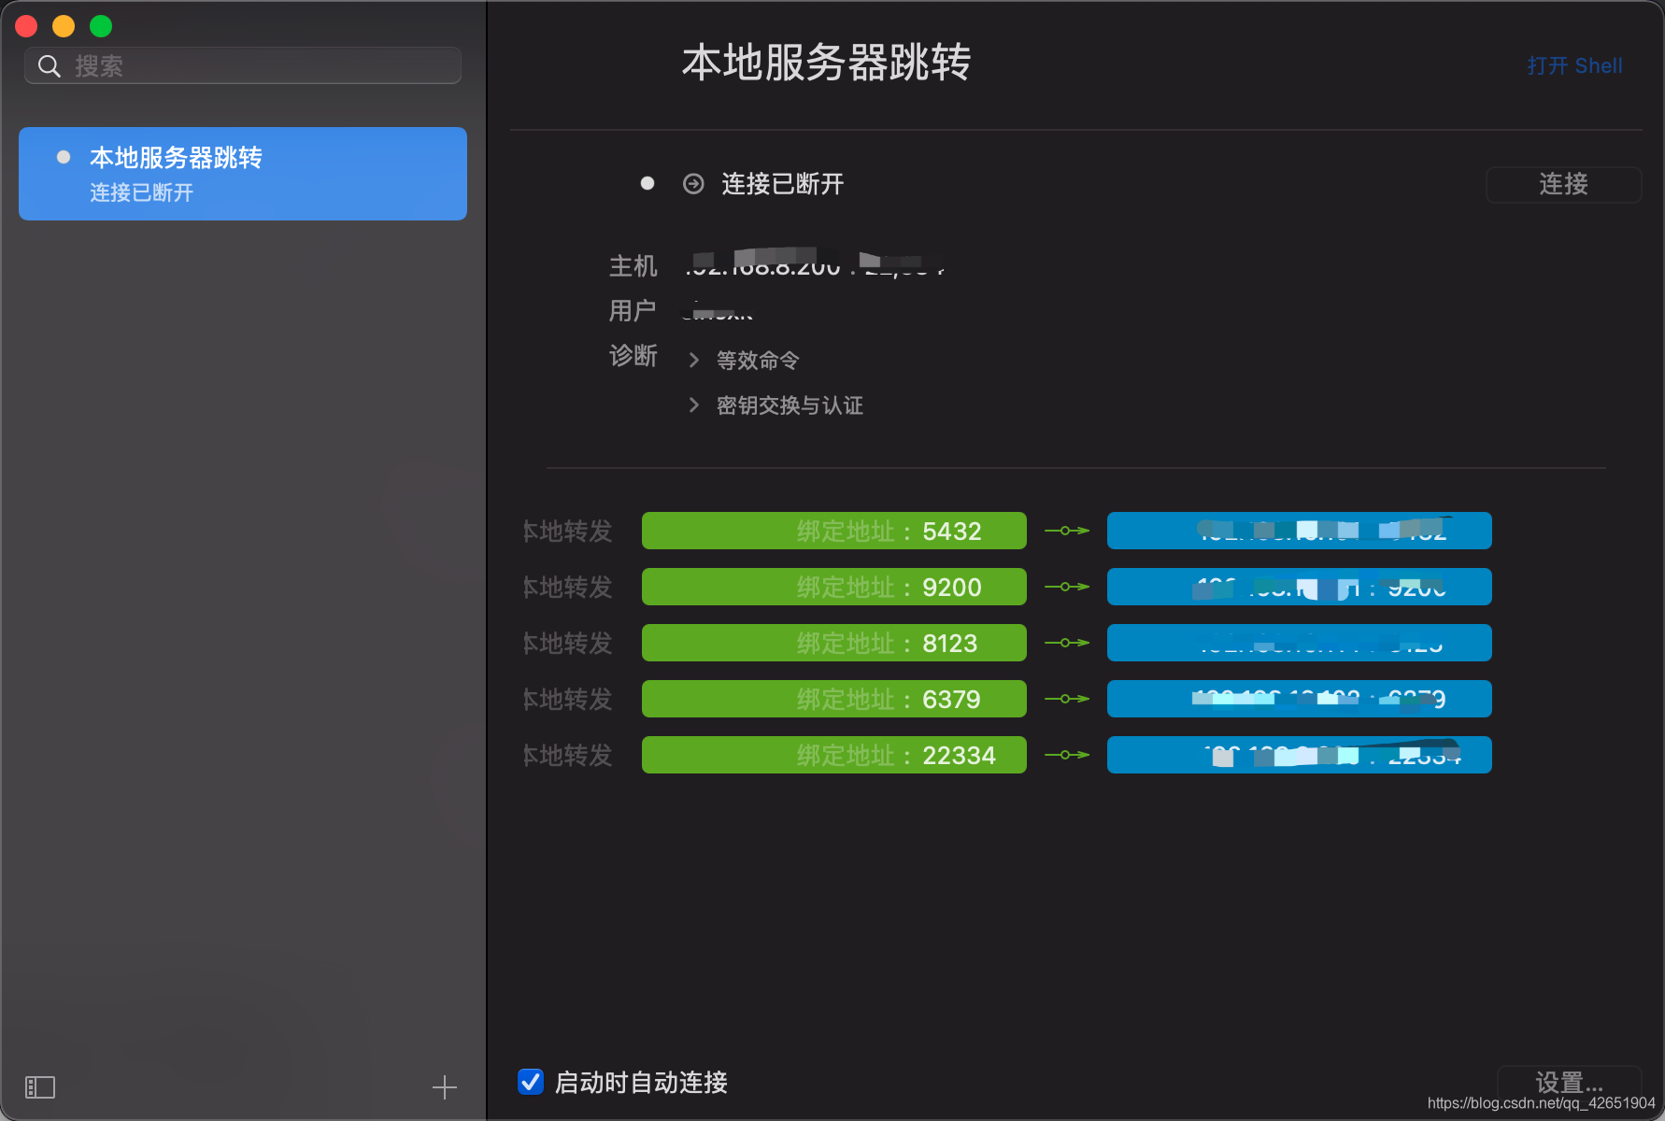This screenshot has width=1665, height=1121.
Task: Click forwarding arrow icon in 5432 row
Action: [x=1067, y=531]
